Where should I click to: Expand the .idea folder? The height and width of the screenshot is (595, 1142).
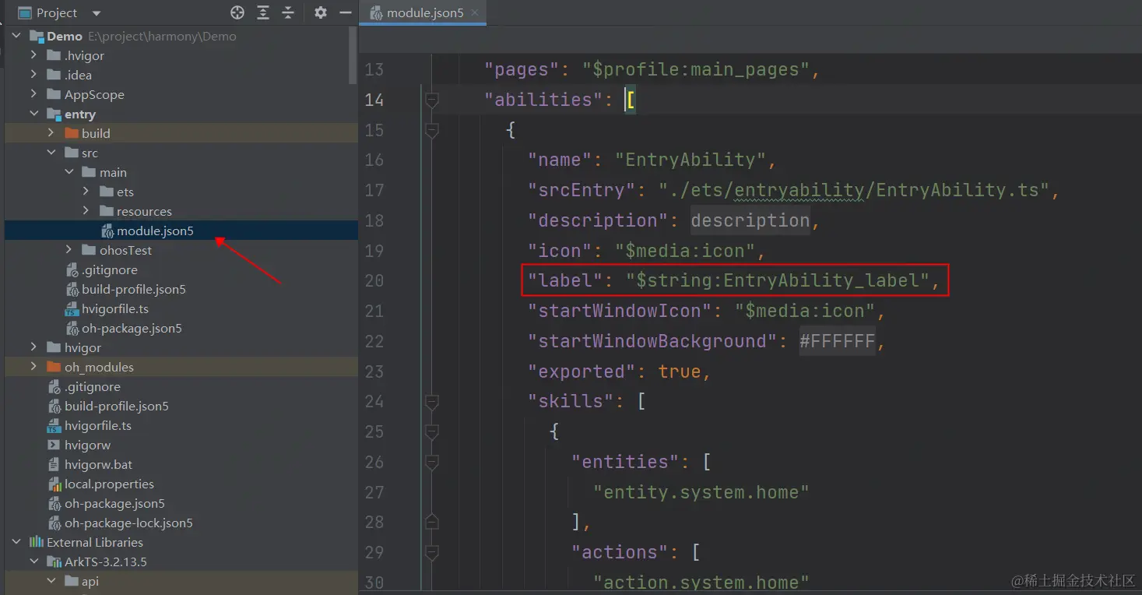click(33, 75)
